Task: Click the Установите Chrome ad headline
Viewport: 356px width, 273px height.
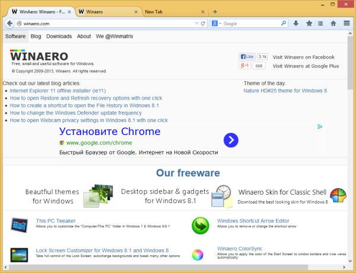Action: click(110, 131)
